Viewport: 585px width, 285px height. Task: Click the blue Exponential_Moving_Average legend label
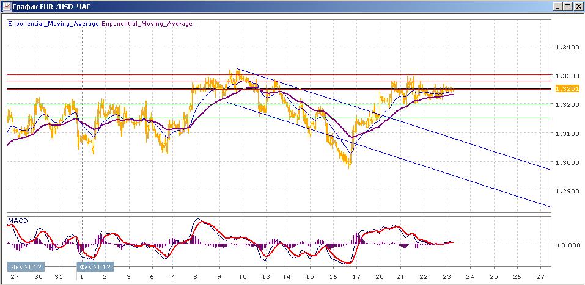[x=53, y=24]
